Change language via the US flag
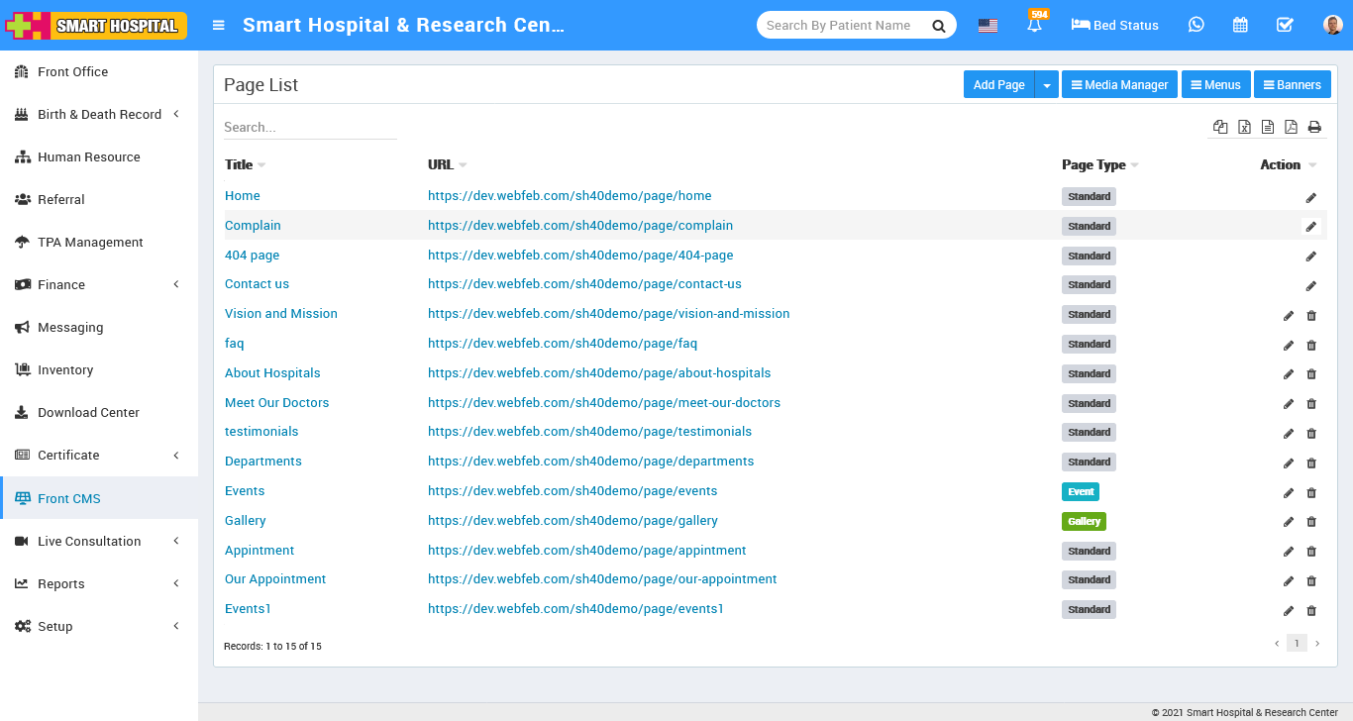The image size is (1353, 721). click(988, 25)
